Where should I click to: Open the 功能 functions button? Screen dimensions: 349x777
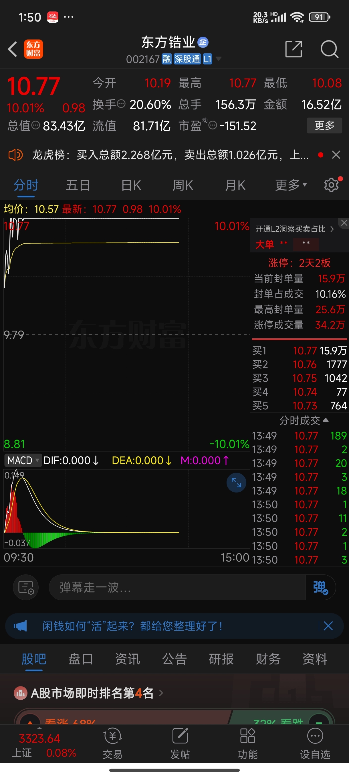point(248,743)
